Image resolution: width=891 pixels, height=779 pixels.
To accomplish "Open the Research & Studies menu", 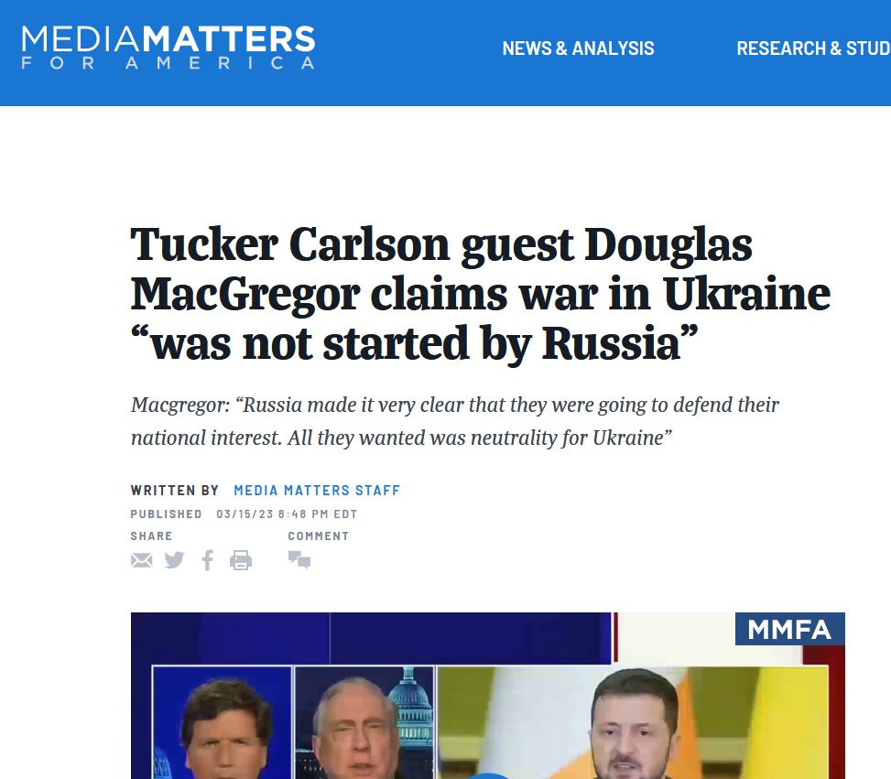I will [813, 49].
